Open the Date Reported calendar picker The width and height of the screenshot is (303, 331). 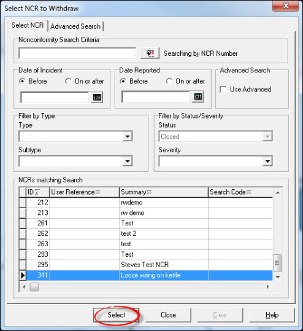[198, 97]
